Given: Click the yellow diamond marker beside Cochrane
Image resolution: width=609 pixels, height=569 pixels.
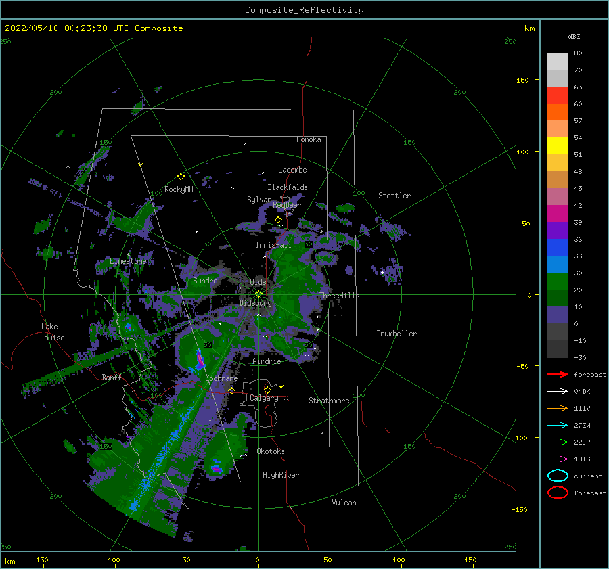Looking at the screenshot, I should pos(231,390).
